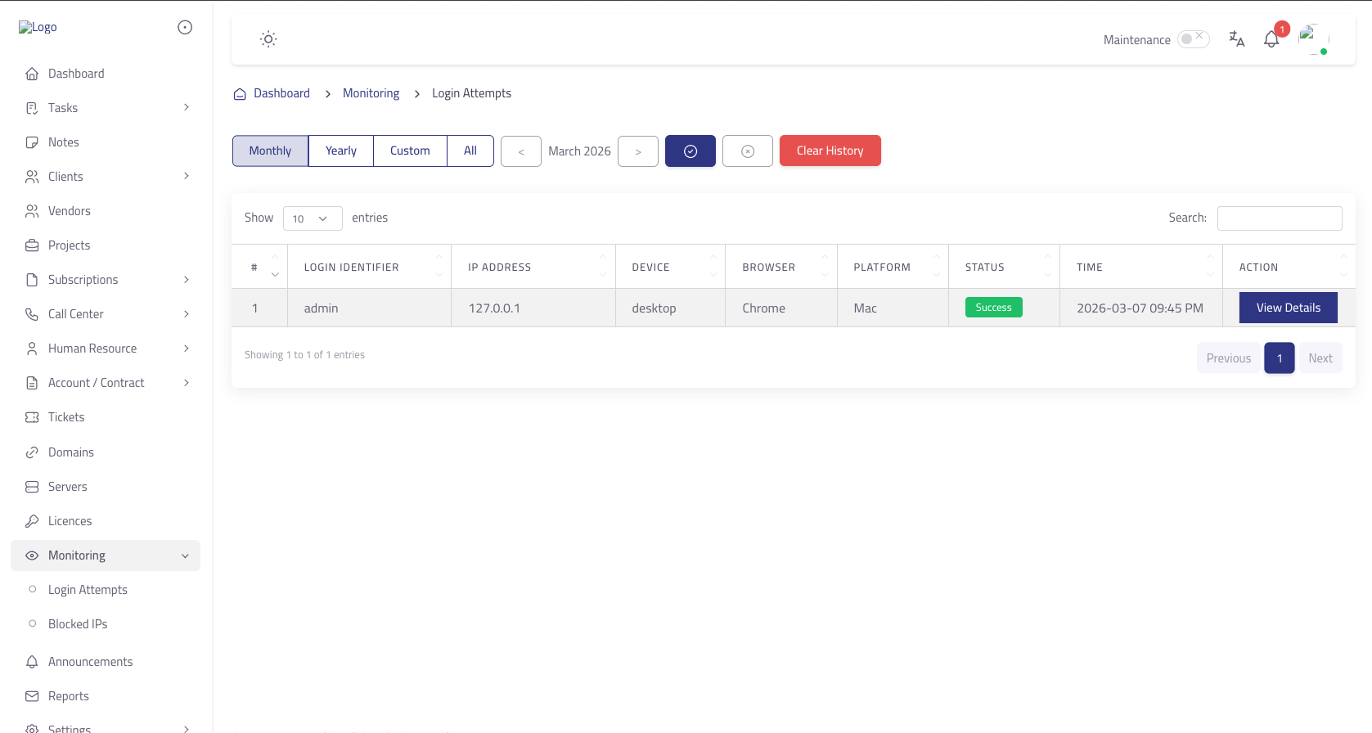The image size is (1372, 733).
Task: Click the Vendors people icon
Action: click(x=32, y=211)
